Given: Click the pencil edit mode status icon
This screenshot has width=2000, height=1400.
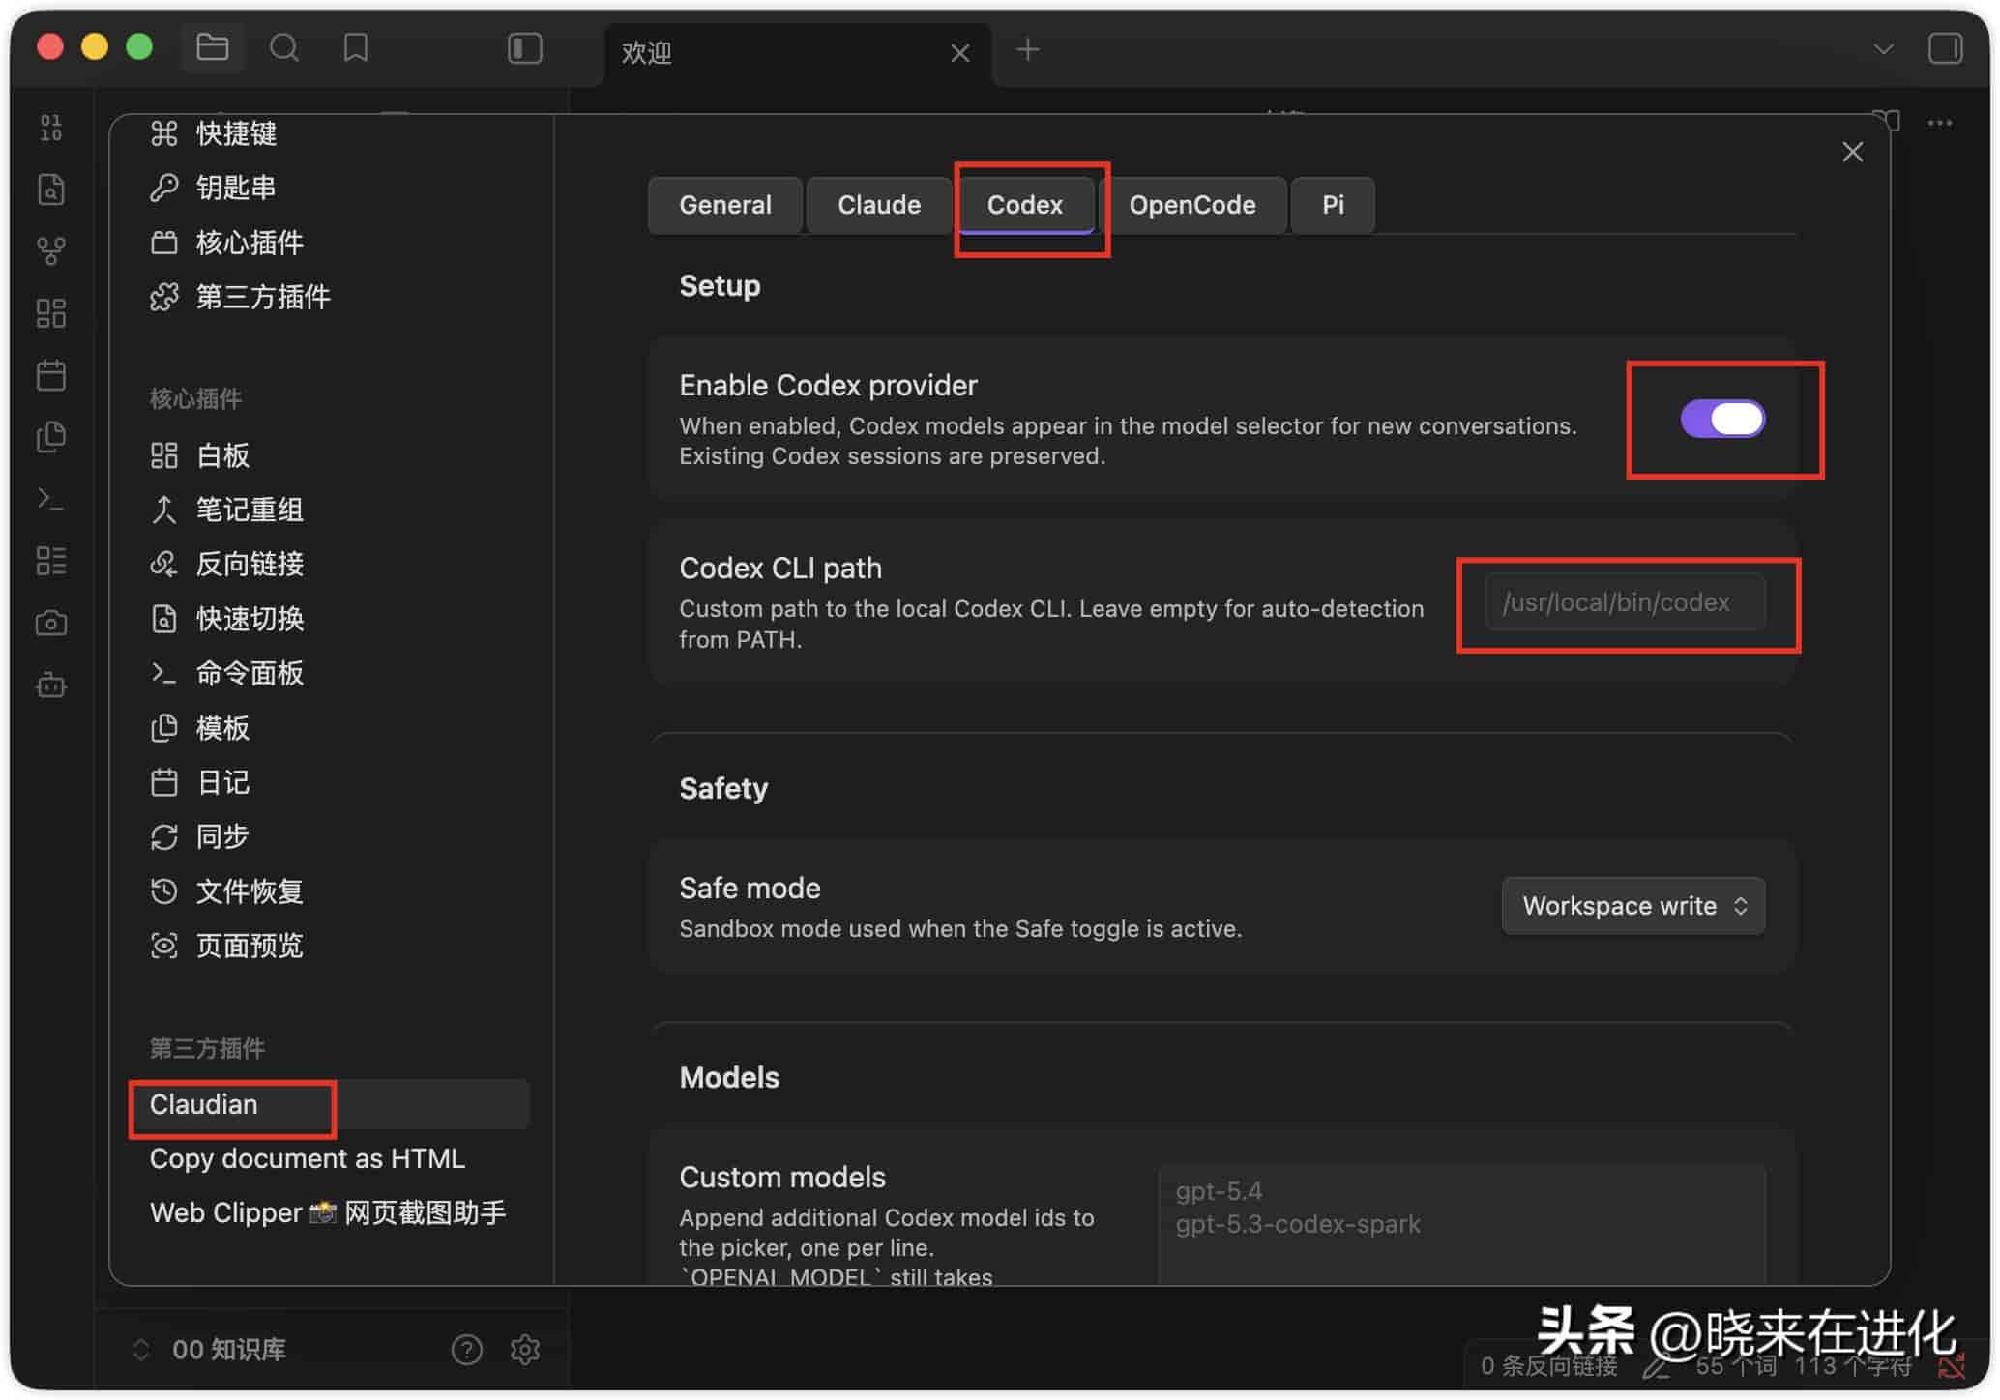Looking at the screenshot, I should click(1657, 1366).
